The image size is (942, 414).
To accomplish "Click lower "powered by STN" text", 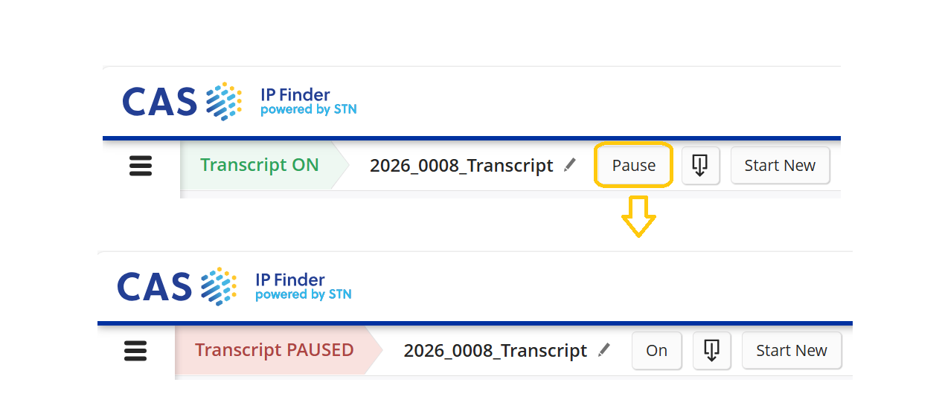I will pyautogui.click(x=303, y=295).
